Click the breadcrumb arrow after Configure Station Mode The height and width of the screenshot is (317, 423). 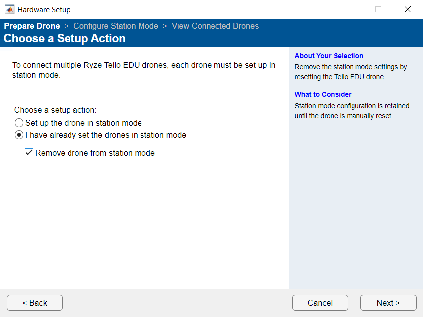click(165, 26)
